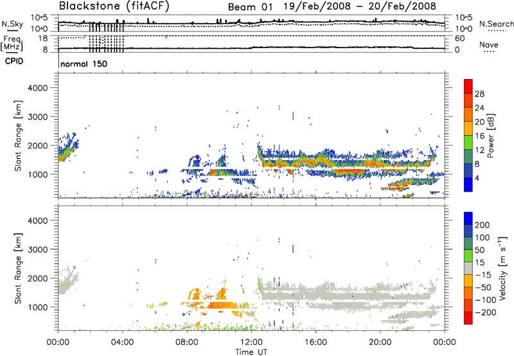The image size is (514, 356).
Task: Click the red bottom segment of velocity colorbar
Action: 468,318
